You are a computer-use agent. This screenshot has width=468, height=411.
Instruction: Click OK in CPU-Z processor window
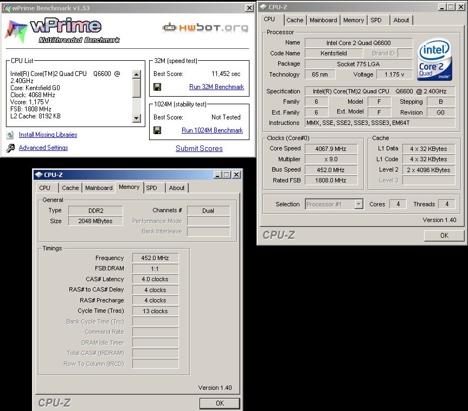pyautogui.click(x=444, y=236)
